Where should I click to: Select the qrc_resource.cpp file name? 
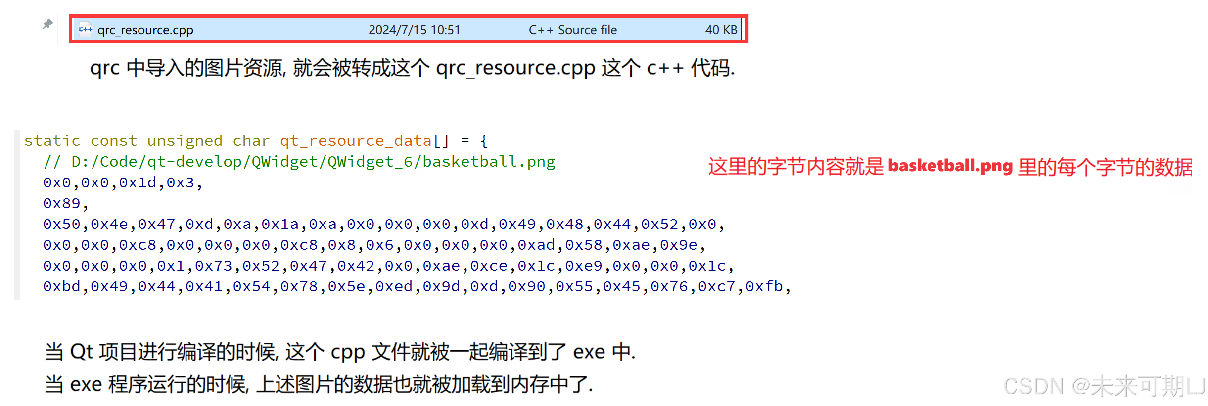[145, 30]
